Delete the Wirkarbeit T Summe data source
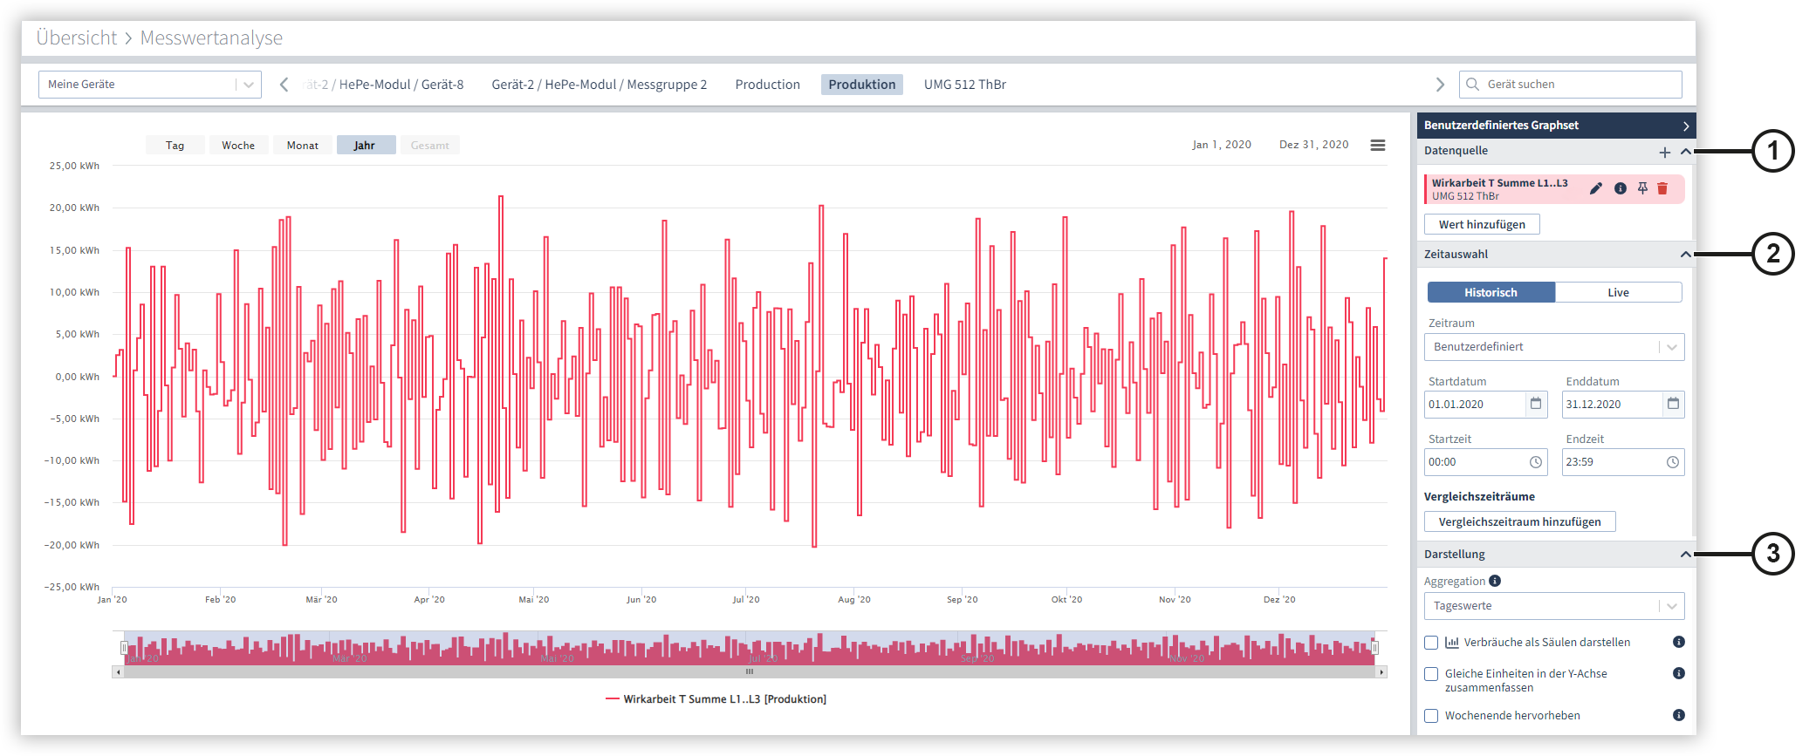1816x756 pixels. coord(1662,189)
